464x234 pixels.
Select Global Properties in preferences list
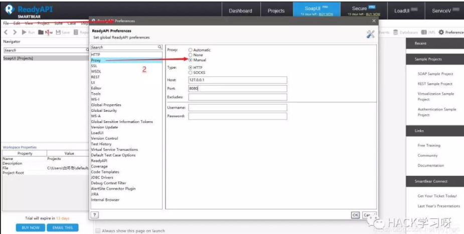(126, 105)
